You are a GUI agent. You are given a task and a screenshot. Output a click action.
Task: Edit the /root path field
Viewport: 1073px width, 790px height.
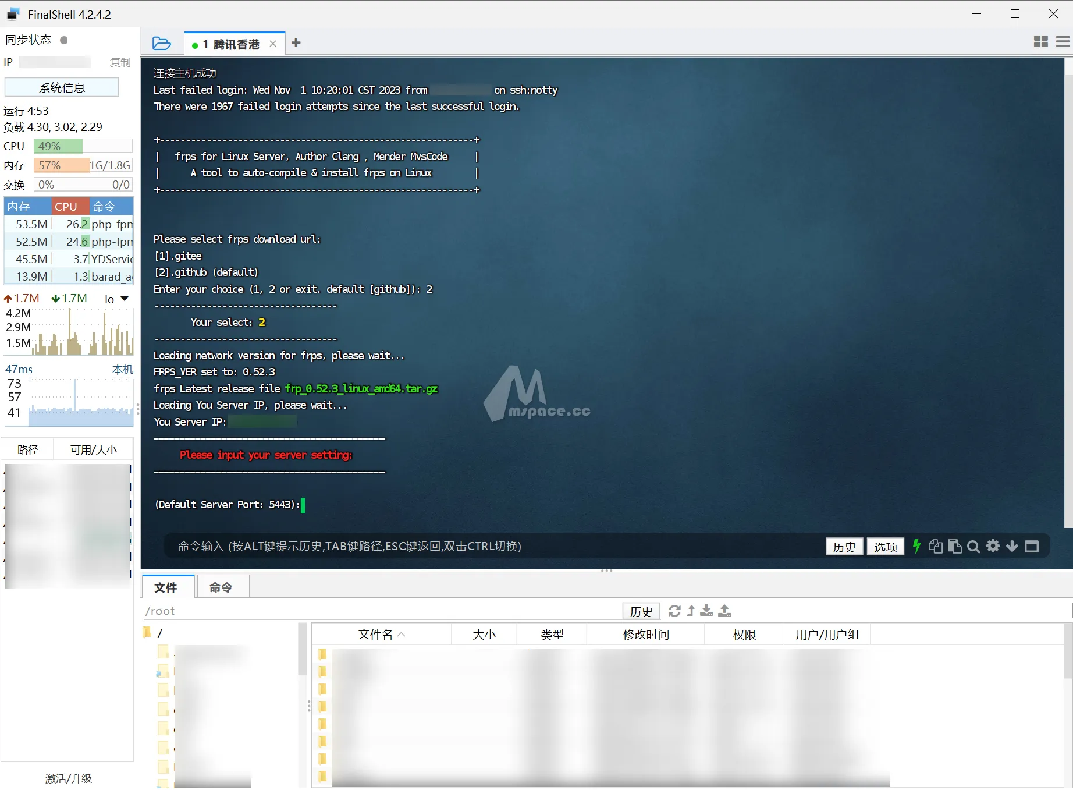point(381,611)
